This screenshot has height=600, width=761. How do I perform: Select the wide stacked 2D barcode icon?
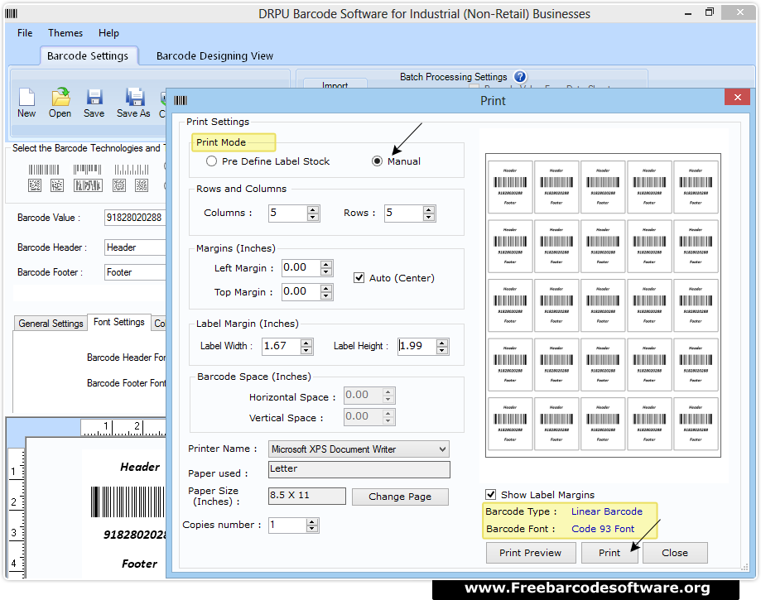[88, 185]
